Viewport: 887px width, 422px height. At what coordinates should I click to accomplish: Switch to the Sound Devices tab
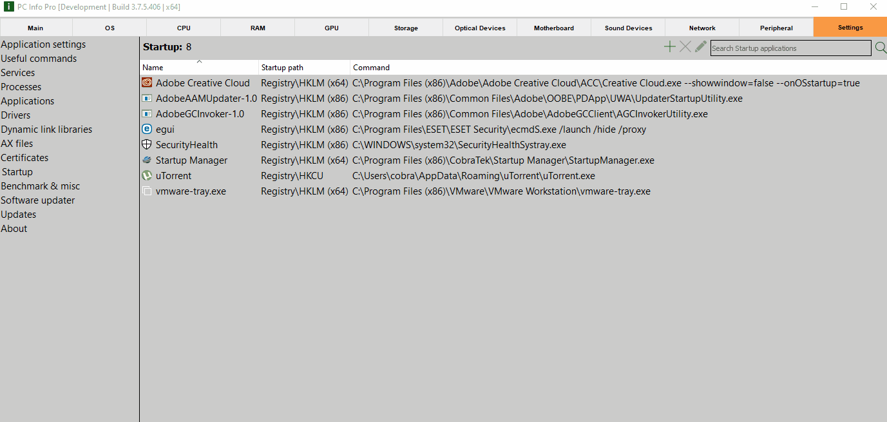[628, 28]
